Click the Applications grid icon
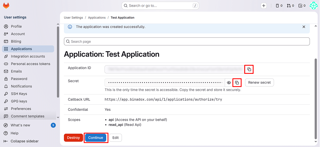 tap(6, 49)
